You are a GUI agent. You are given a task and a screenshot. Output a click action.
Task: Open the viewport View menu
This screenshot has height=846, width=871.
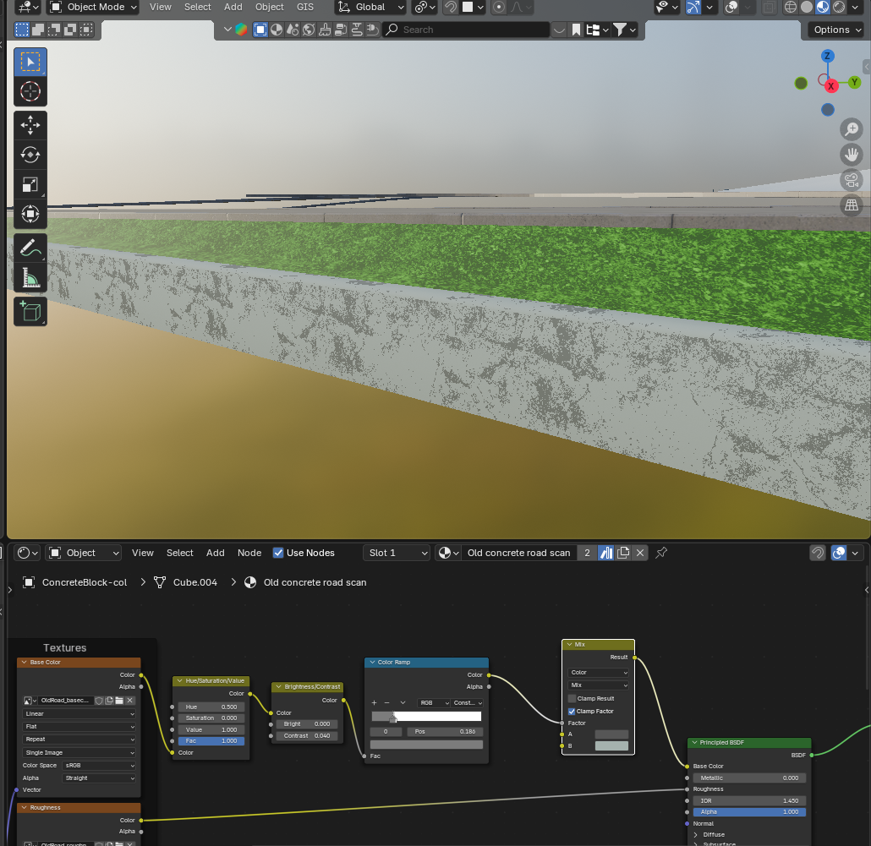tap(160, 8)
